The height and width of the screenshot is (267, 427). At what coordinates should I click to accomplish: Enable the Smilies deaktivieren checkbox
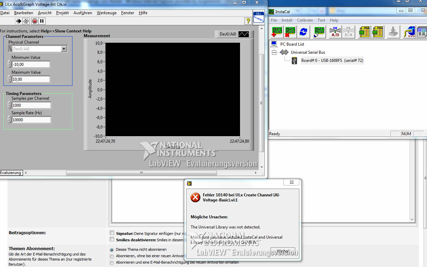coord(112,239)
